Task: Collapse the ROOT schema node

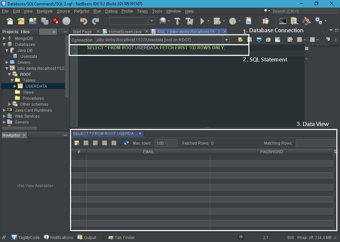Action: tap(10, 74)
